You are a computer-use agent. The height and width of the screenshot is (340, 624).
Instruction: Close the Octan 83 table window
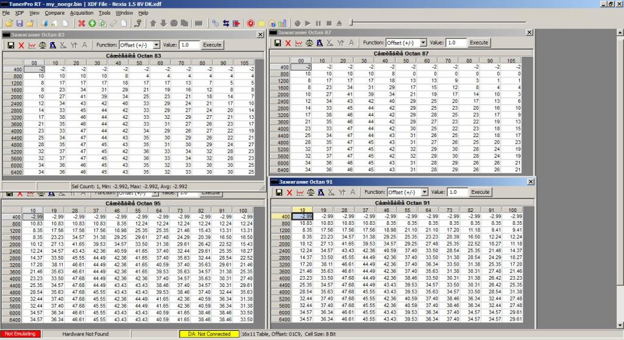coord(260,35)
